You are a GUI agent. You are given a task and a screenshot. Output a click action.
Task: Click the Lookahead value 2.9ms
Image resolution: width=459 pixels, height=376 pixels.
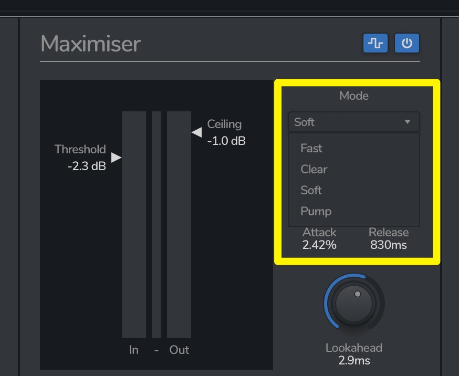(x=354, y=360)
